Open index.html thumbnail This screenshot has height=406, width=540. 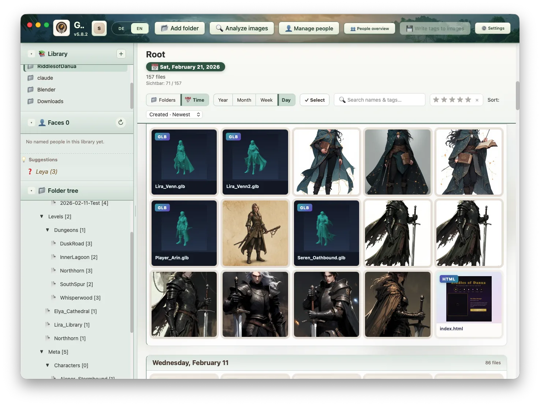[x=469, y=304]
